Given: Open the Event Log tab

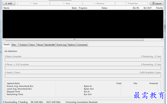Looking at the screenshot, I should (x=61, y=45).
